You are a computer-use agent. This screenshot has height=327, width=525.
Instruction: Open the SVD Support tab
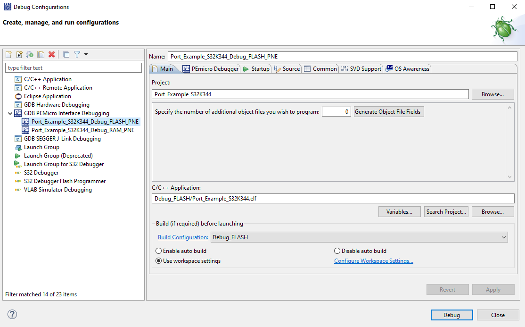[361, 69]
